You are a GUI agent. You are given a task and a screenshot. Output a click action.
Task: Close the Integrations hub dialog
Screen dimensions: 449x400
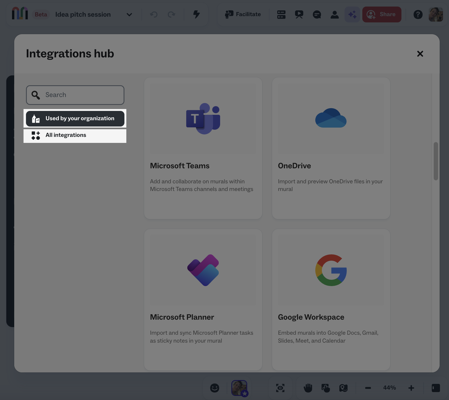(x=420, y=54)
